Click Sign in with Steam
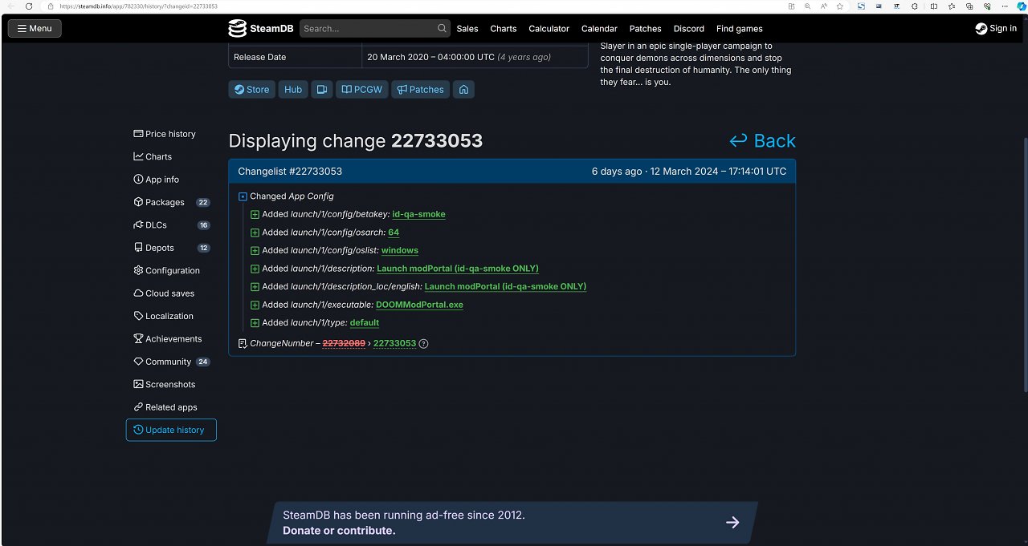 (x=996, y=28)
